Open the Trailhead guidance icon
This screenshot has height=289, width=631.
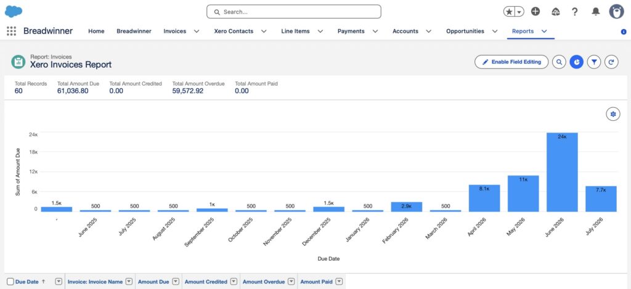click(556, 12)
